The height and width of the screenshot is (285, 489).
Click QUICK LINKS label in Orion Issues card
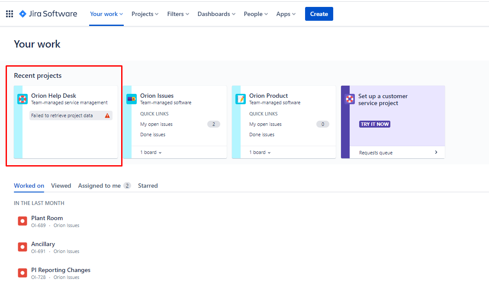click(154, 114)
